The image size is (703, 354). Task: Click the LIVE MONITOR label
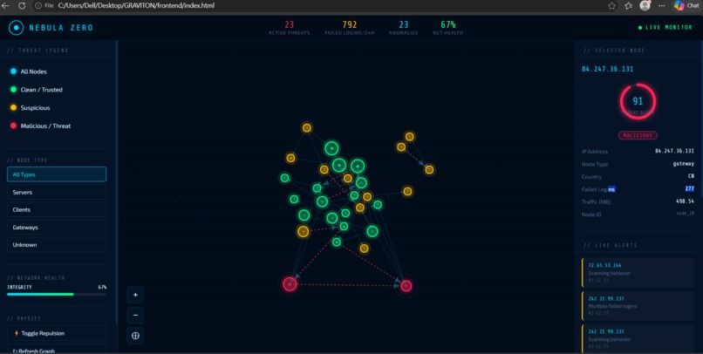[x=668, y=28]
